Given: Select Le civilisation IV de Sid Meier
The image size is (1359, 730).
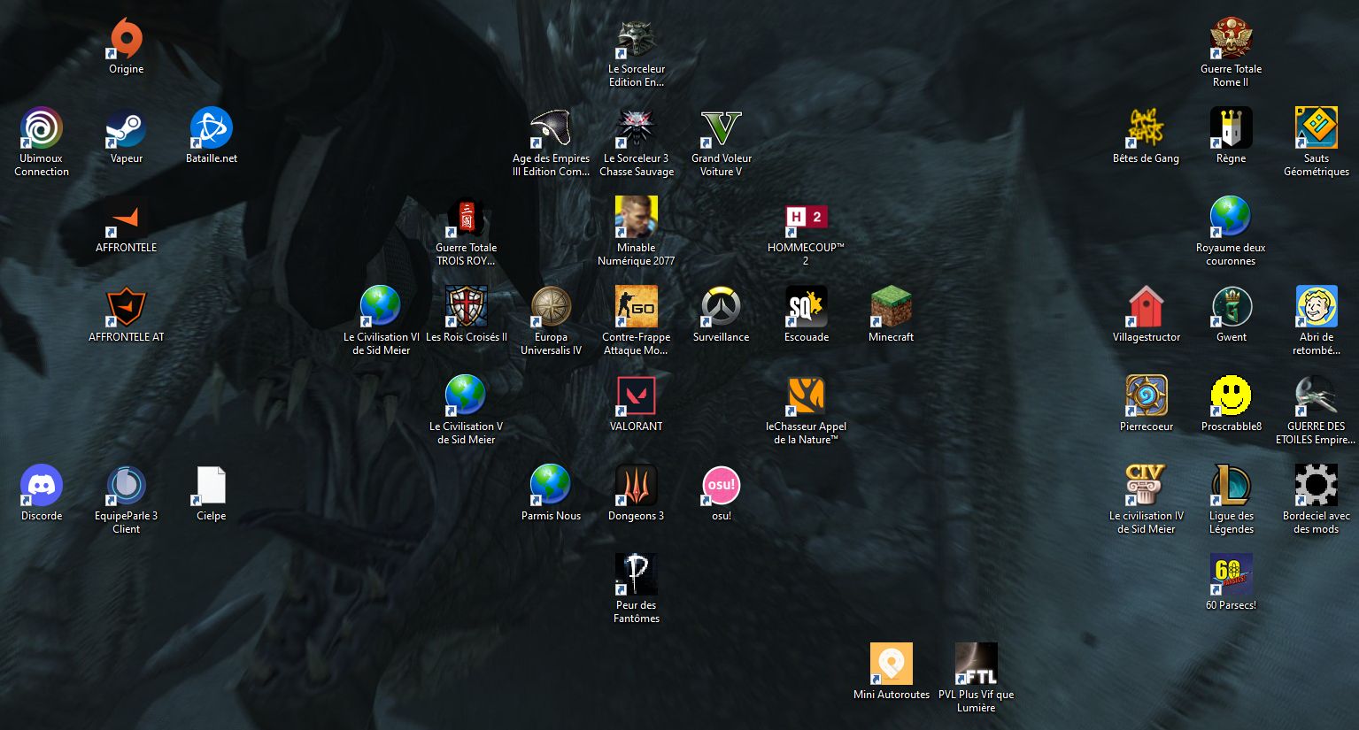Looking at the screenshot, I should point(1147,486).
